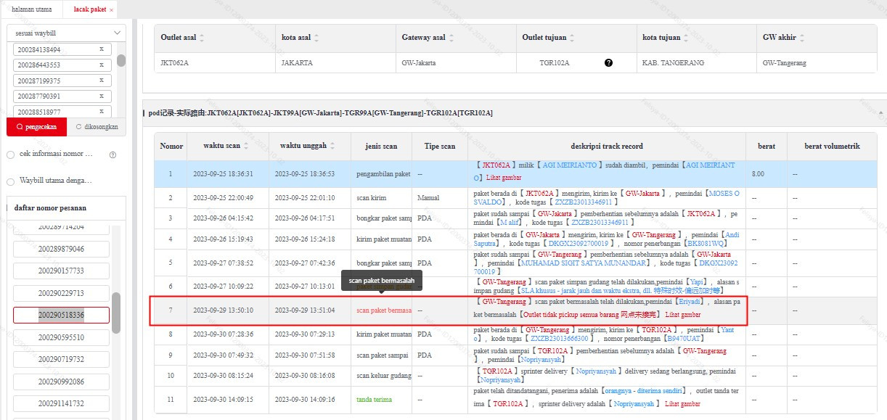The width and height of the screenshot is (887, 420).
Task: Click the berat volumetrik column header
Action: pos(832,146)
